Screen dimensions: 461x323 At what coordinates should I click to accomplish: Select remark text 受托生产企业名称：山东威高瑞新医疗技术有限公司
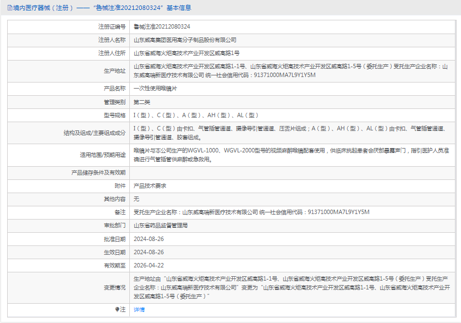coord(251,212)
